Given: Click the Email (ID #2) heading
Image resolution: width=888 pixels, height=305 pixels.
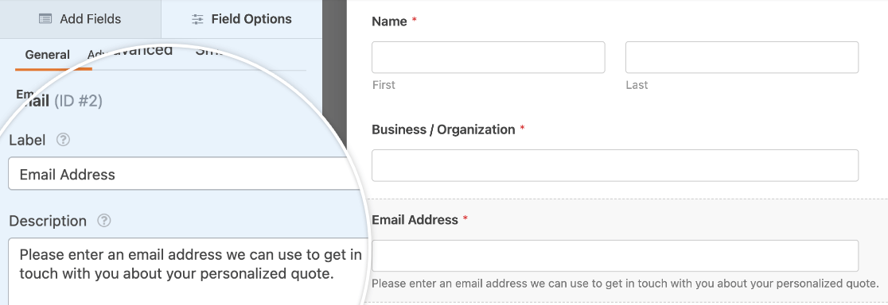Looking at the screenshot, I should (x=60, y=101).
